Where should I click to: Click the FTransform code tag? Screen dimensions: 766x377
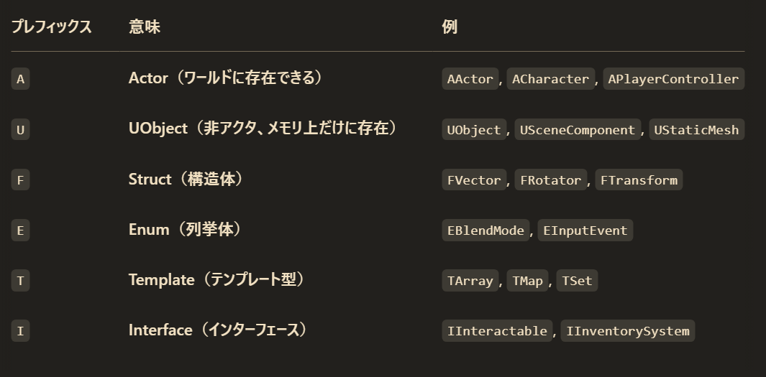click(639, 180)
